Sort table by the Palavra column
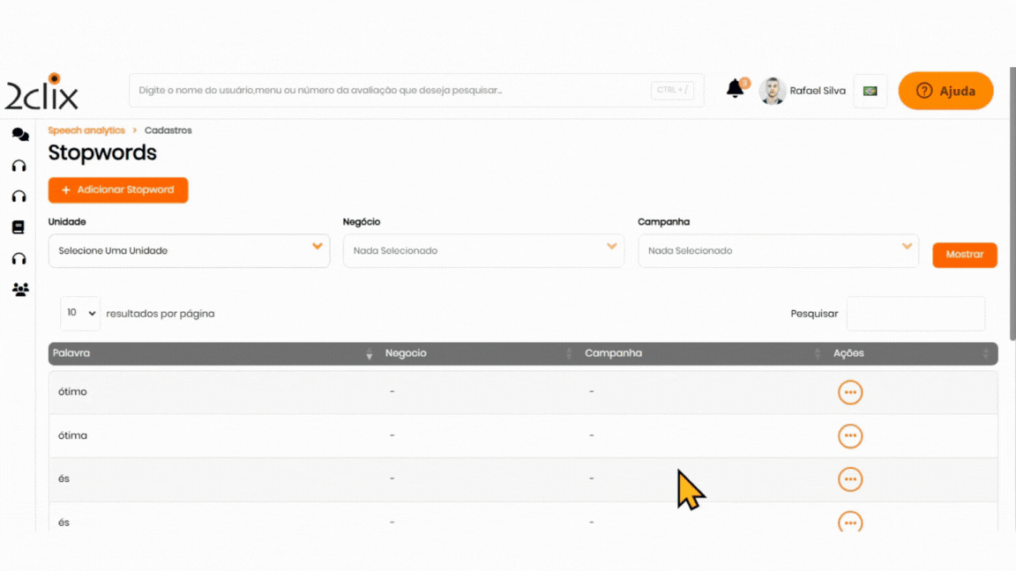 [x=212, y=353]
